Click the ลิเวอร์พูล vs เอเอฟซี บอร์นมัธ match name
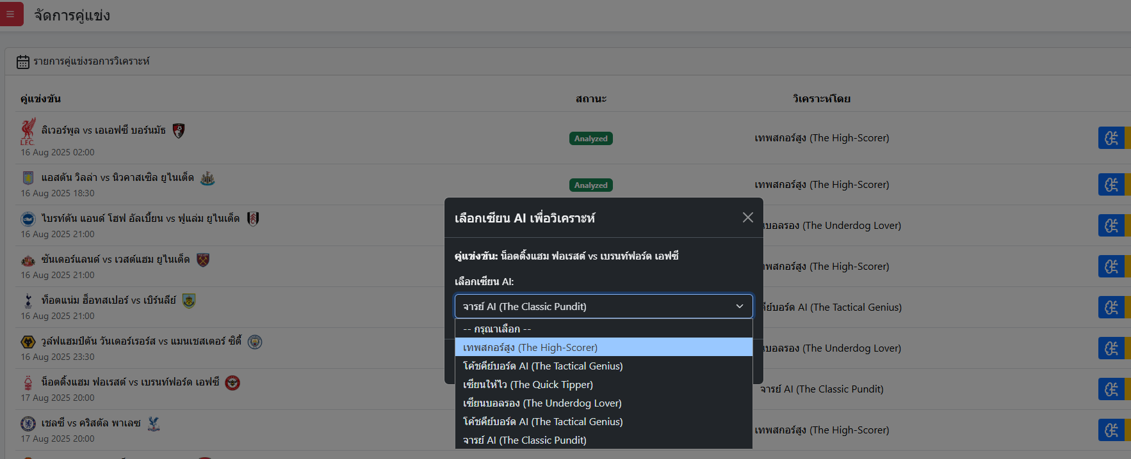 pos(103,130)
